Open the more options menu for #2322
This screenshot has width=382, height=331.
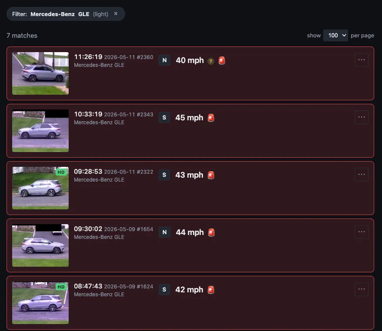point(362,175)
